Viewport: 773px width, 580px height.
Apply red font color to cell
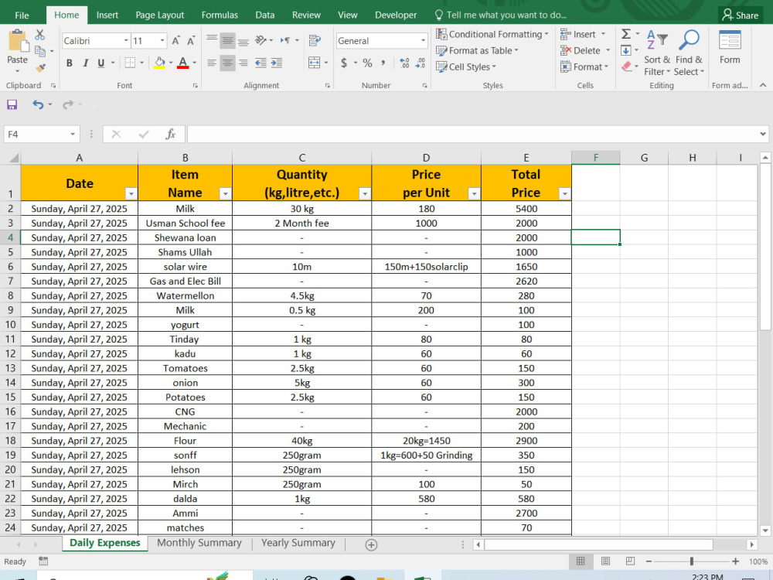(x=183, y=63)
